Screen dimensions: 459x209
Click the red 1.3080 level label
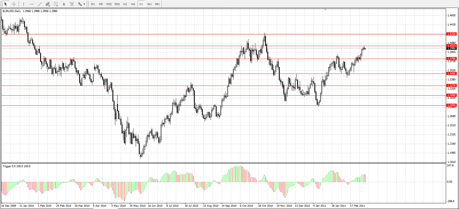(451, 95)
